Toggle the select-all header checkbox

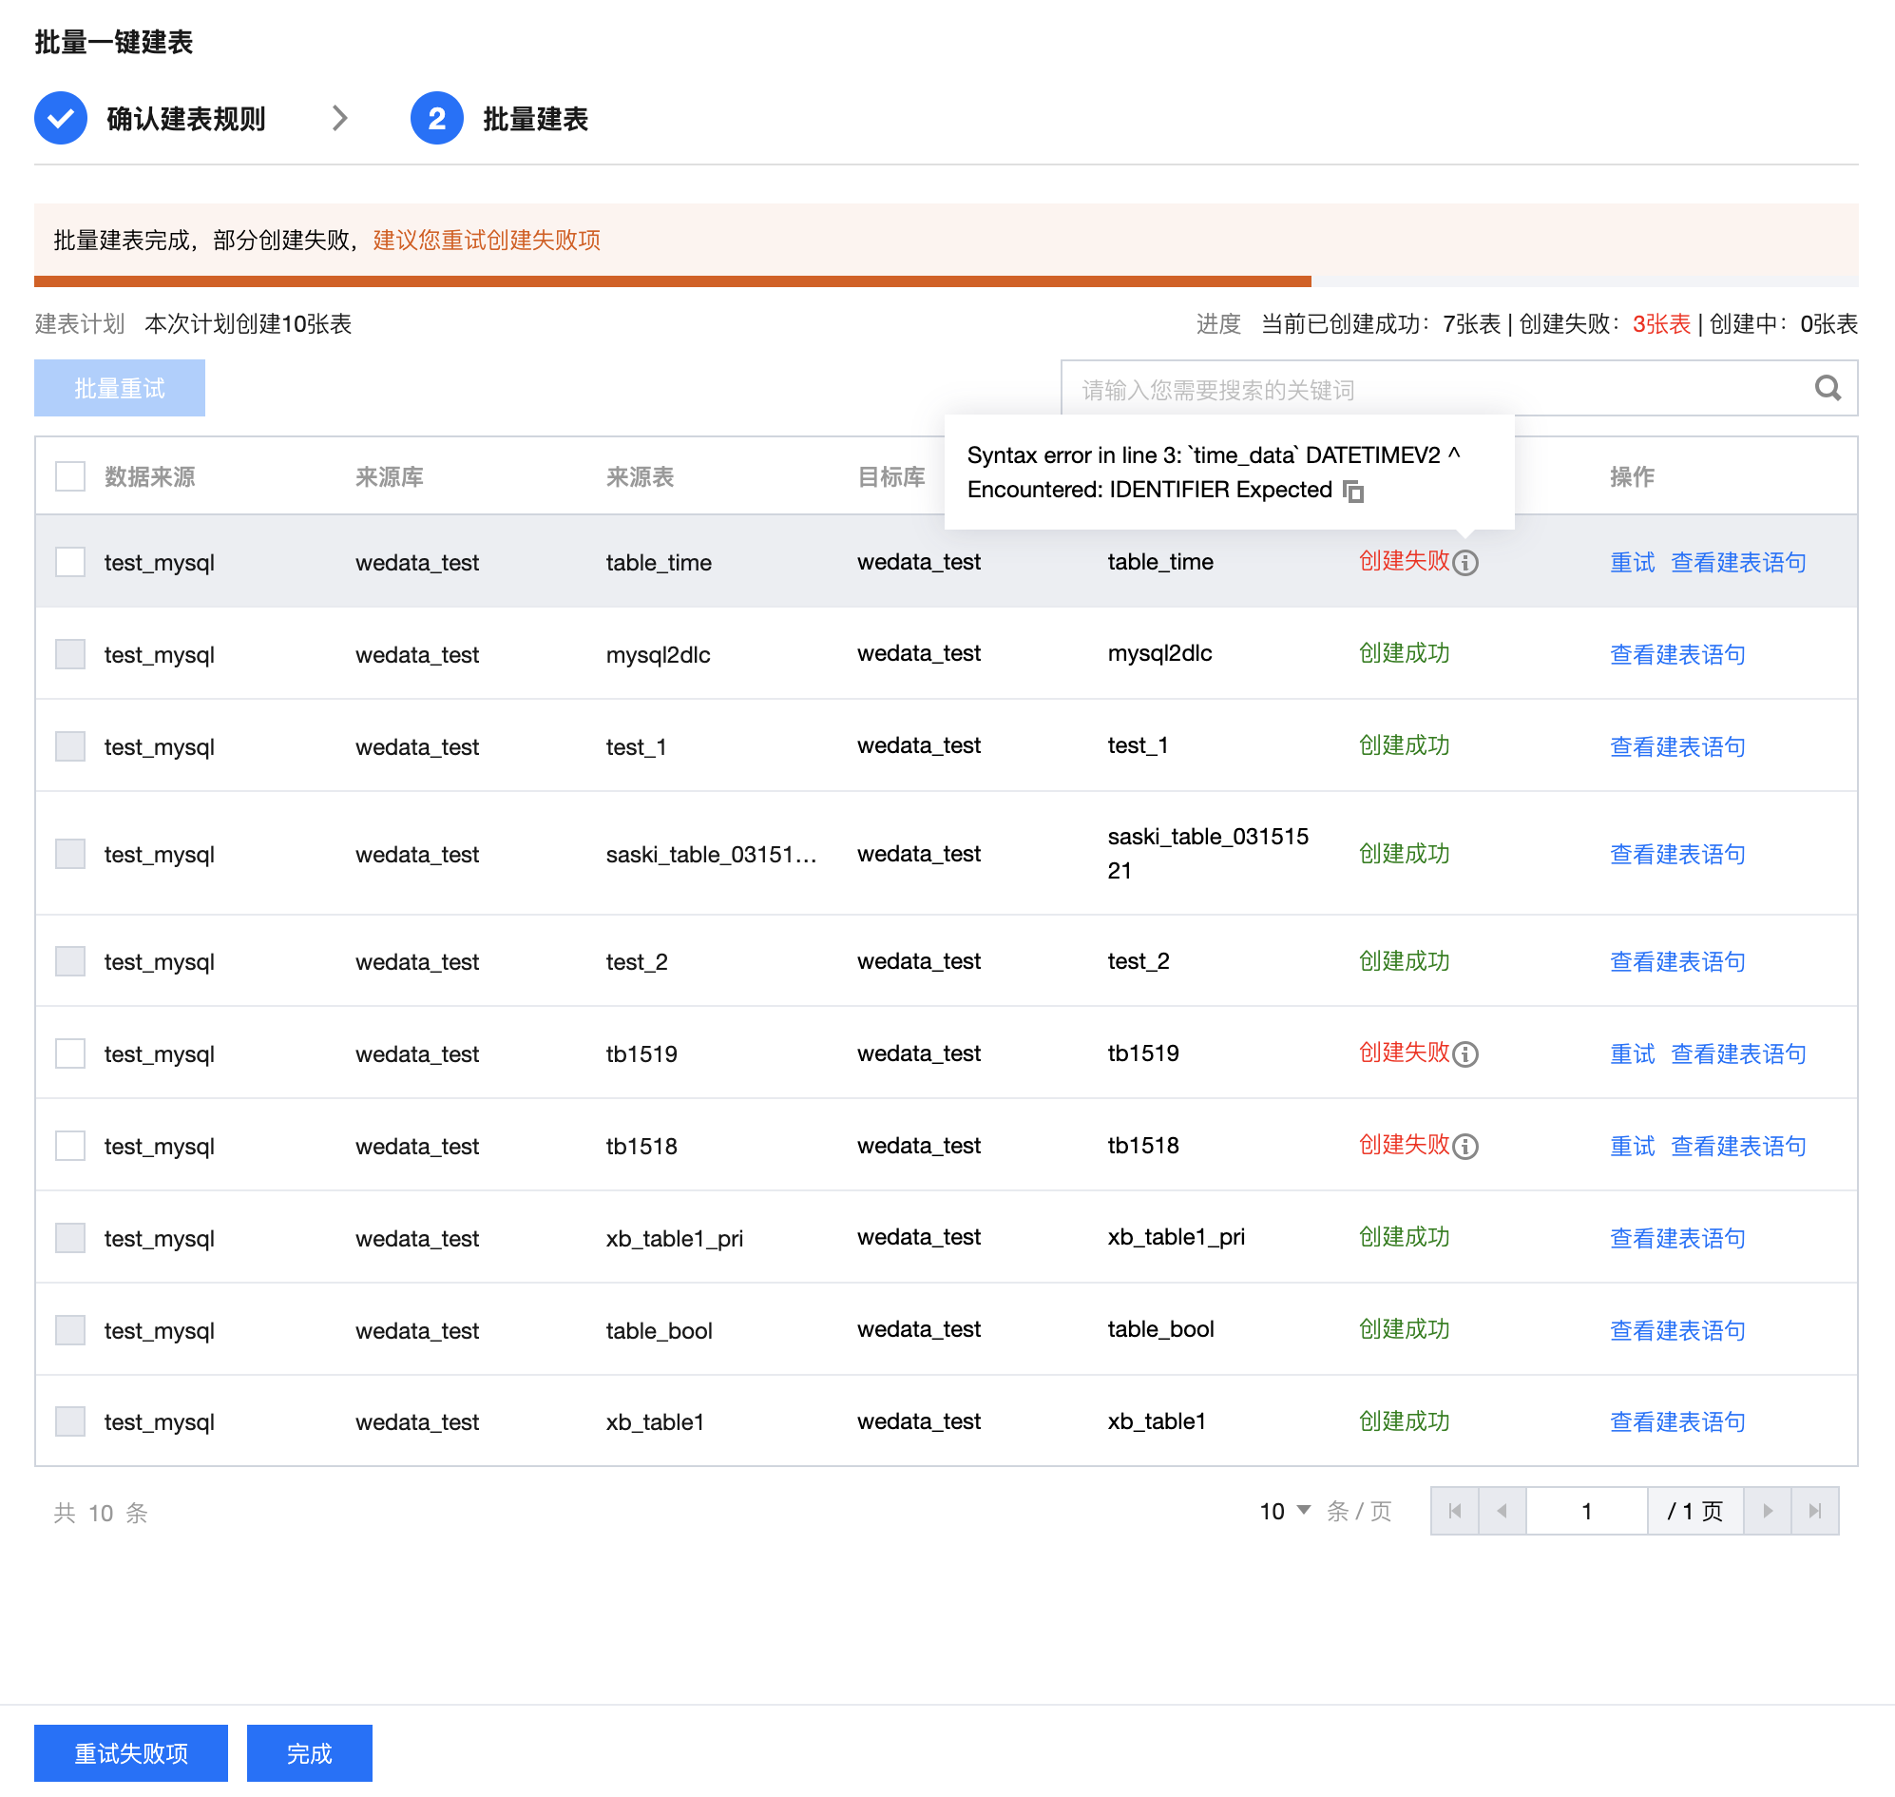(70, 476)
